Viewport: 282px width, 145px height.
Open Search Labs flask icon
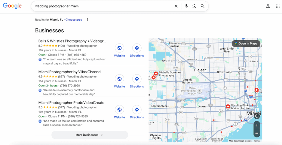[x=268, y=6]
